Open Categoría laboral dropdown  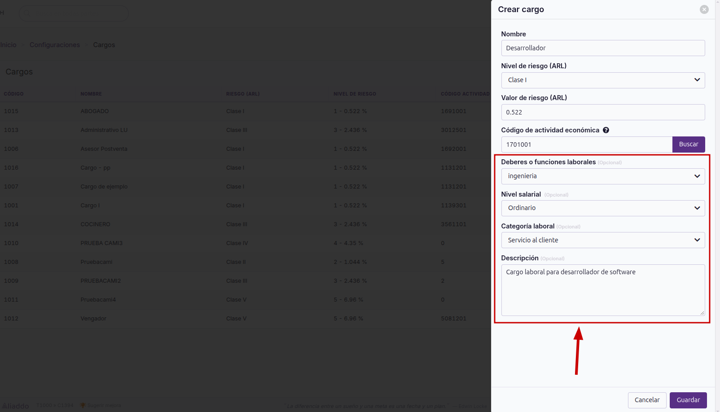pyautogui.click(x=603, y=240)
